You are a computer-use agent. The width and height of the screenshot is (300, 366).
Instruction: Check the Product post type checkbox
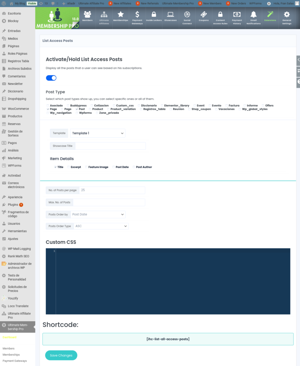(x=90, y=109)
